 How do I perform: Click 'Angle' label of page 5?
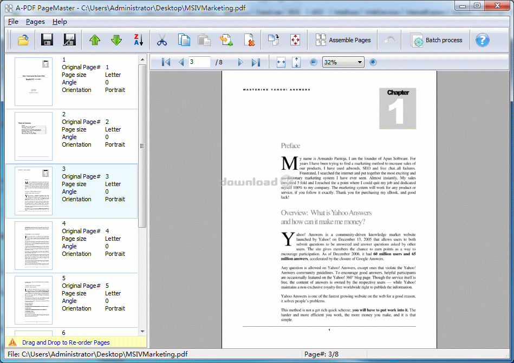(69, 301)
